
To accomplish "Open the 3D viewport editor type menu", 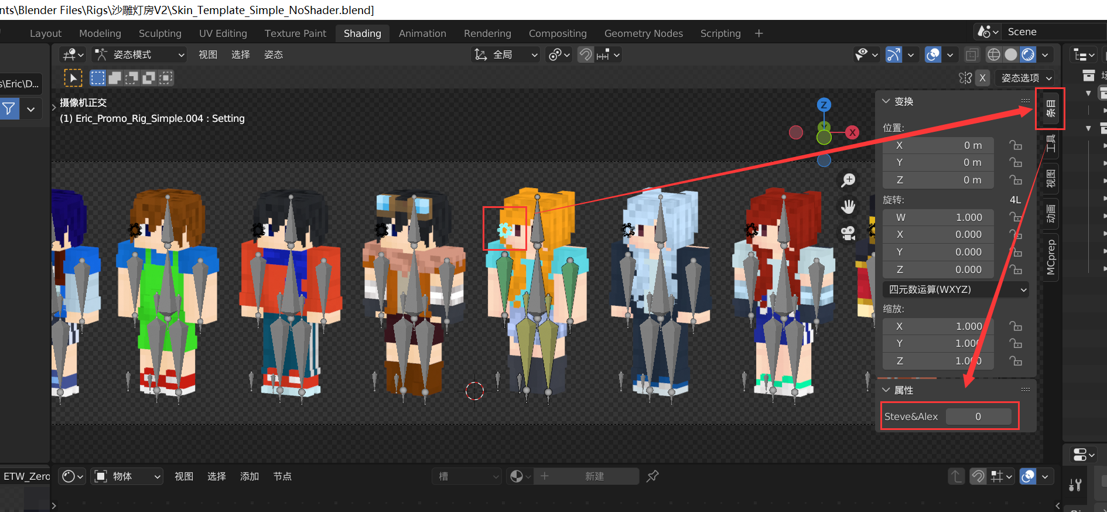I will point(73,54).
